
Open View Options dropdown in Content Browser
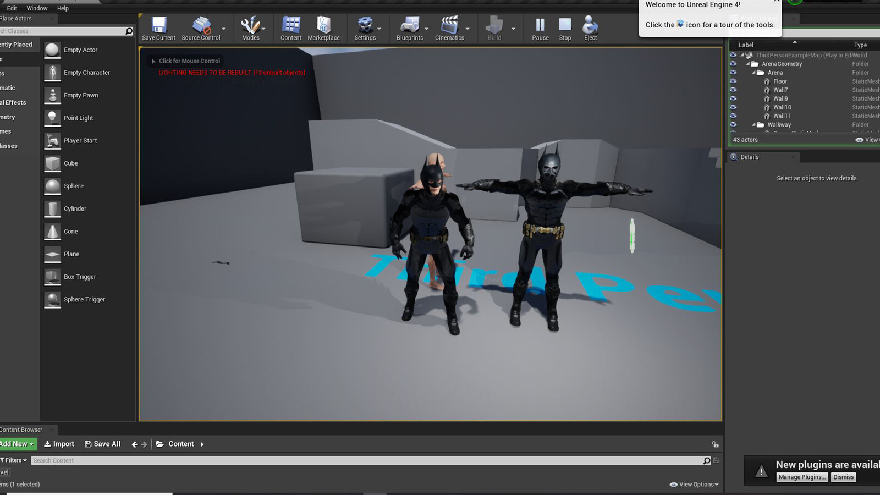tap(694, 485)
